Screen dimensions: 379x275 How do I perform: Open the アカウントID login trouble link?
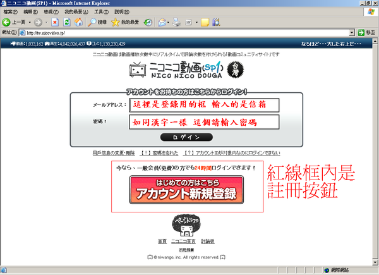point(232,153)
